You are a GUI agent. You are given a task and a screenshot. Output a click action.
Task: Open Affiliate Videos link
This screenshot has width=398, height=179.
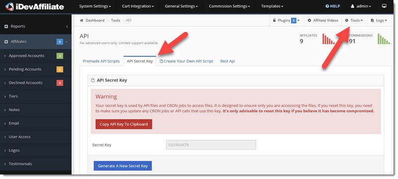tap(323, 20)
